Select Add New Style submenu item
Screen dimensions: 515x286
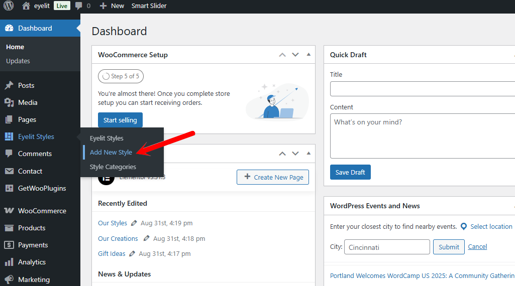pos(111,152)
